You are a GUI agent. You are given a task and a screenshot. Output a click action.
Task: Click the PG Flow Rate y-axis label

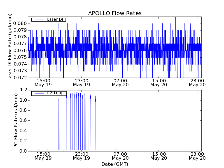click(x=16, y=120)
